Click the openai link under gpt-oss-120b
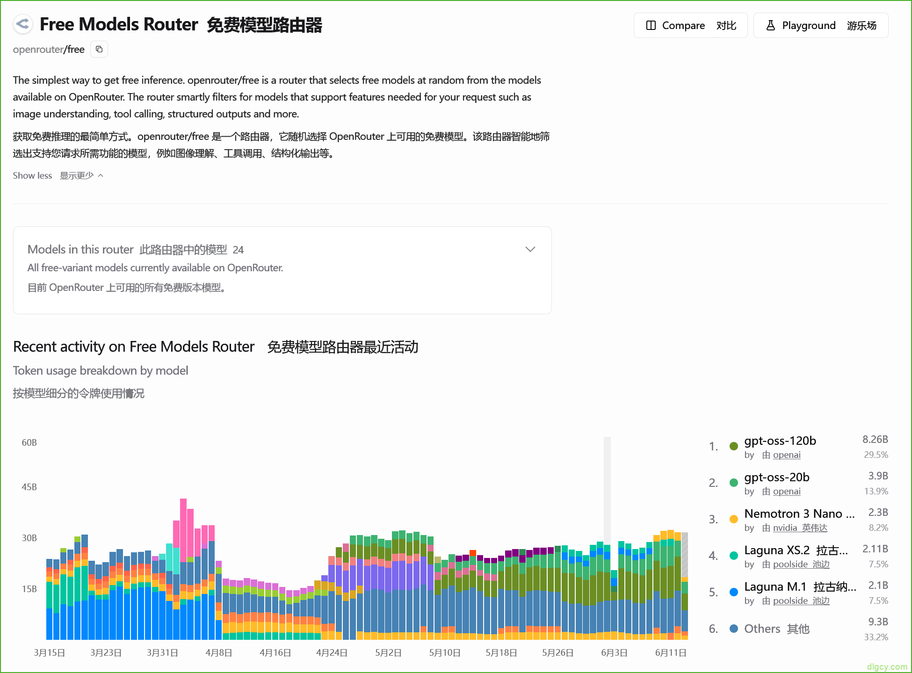This screenshot has width=912, height=673. pyautogui.click(x=787, y=455)
